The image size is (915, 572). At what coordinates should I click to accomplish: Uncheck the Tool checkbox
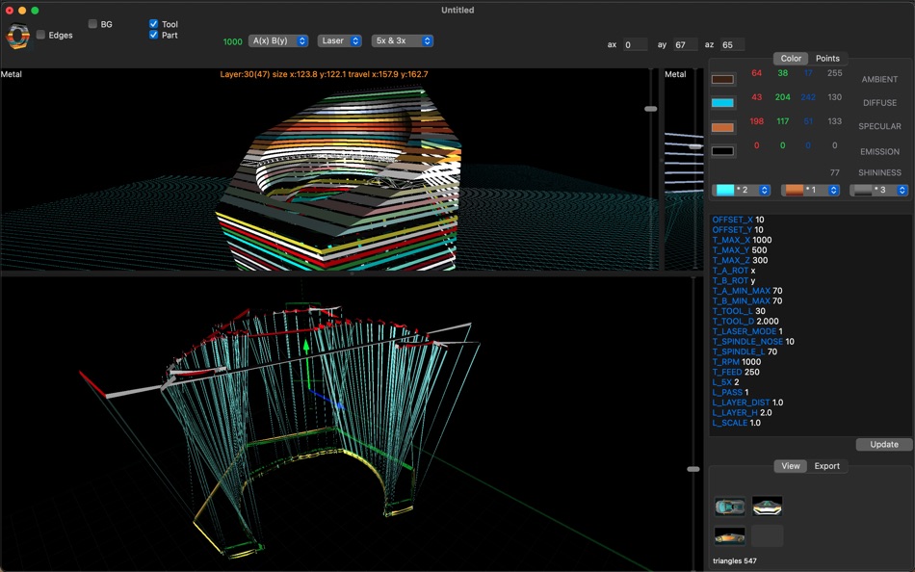click(x=153, y=24)
